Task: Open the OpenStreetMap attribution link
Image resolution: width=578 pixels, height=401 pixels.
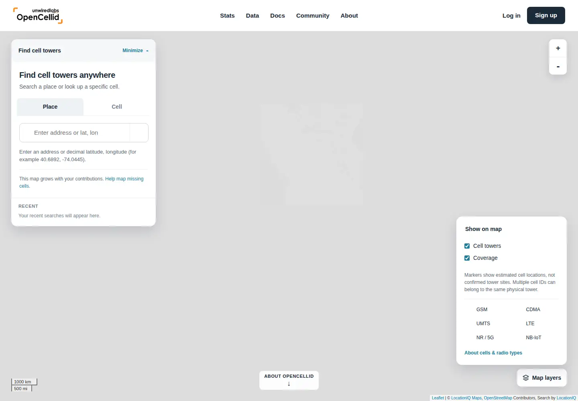Action: (498, 398)
